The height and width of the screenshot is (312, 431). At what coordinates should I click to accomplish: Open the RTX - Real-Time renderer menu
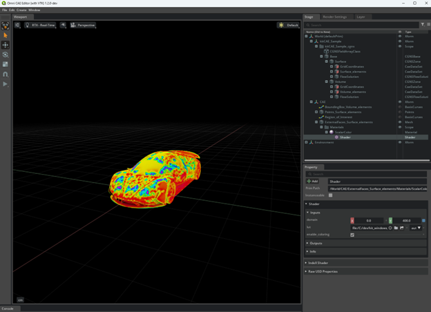(x=40, y=25)
